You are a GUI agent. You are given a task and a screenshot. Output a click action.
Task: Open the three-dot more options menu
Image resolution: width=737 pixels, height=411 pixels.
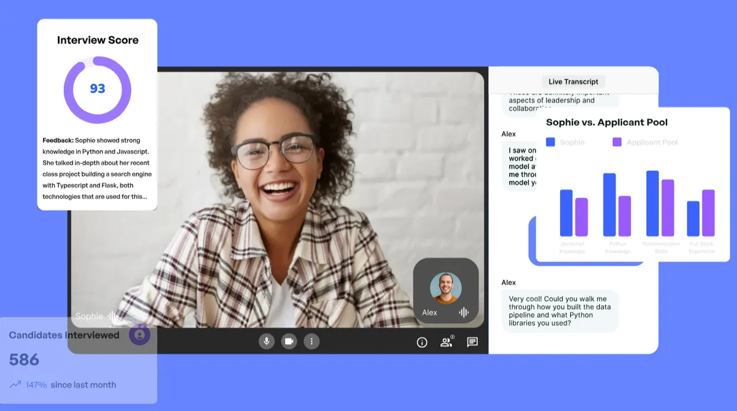(x=312, y=342)
